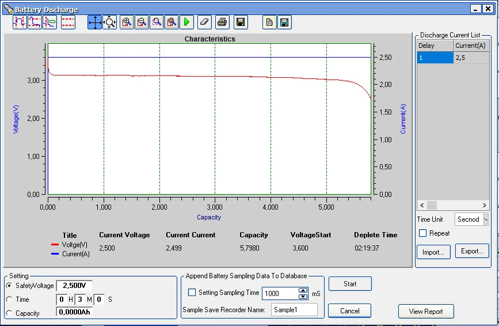Click the Current cell with value 2,5
This screenshot has height=326, width=499.
tap(471, 58)
